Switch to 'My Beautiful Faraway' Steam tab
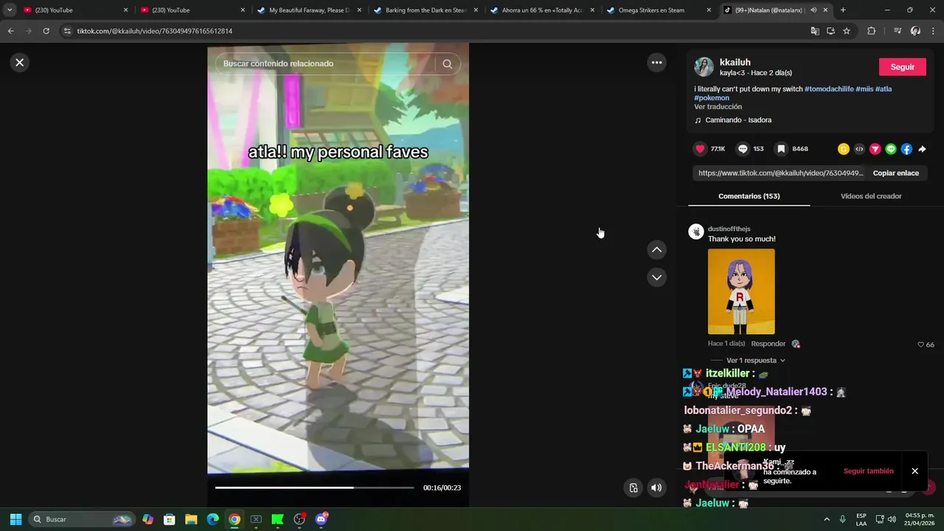 click(309, 10)
